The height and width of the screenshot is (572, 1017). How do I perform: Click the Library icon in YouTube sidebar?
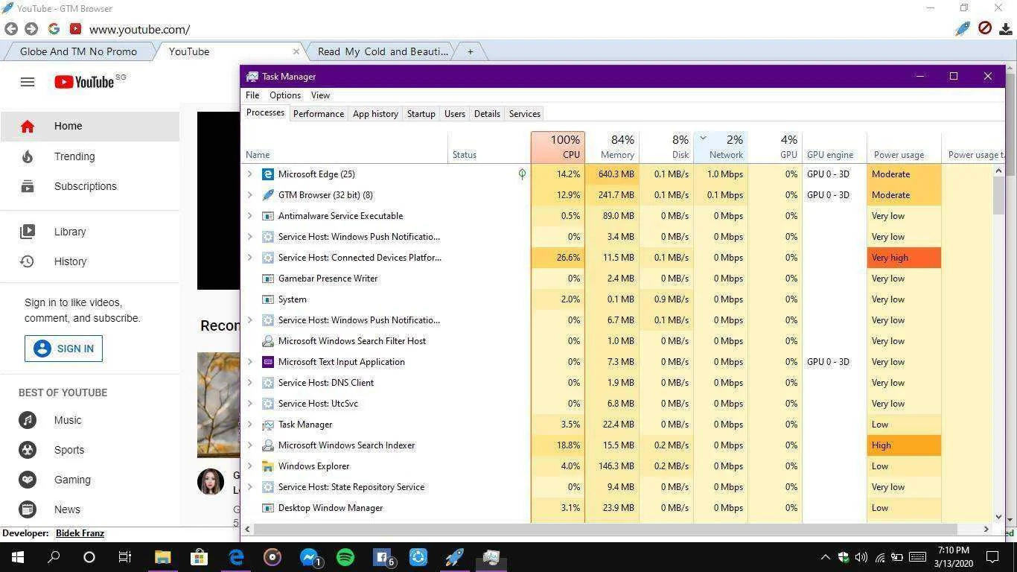(x=28, y=232)
